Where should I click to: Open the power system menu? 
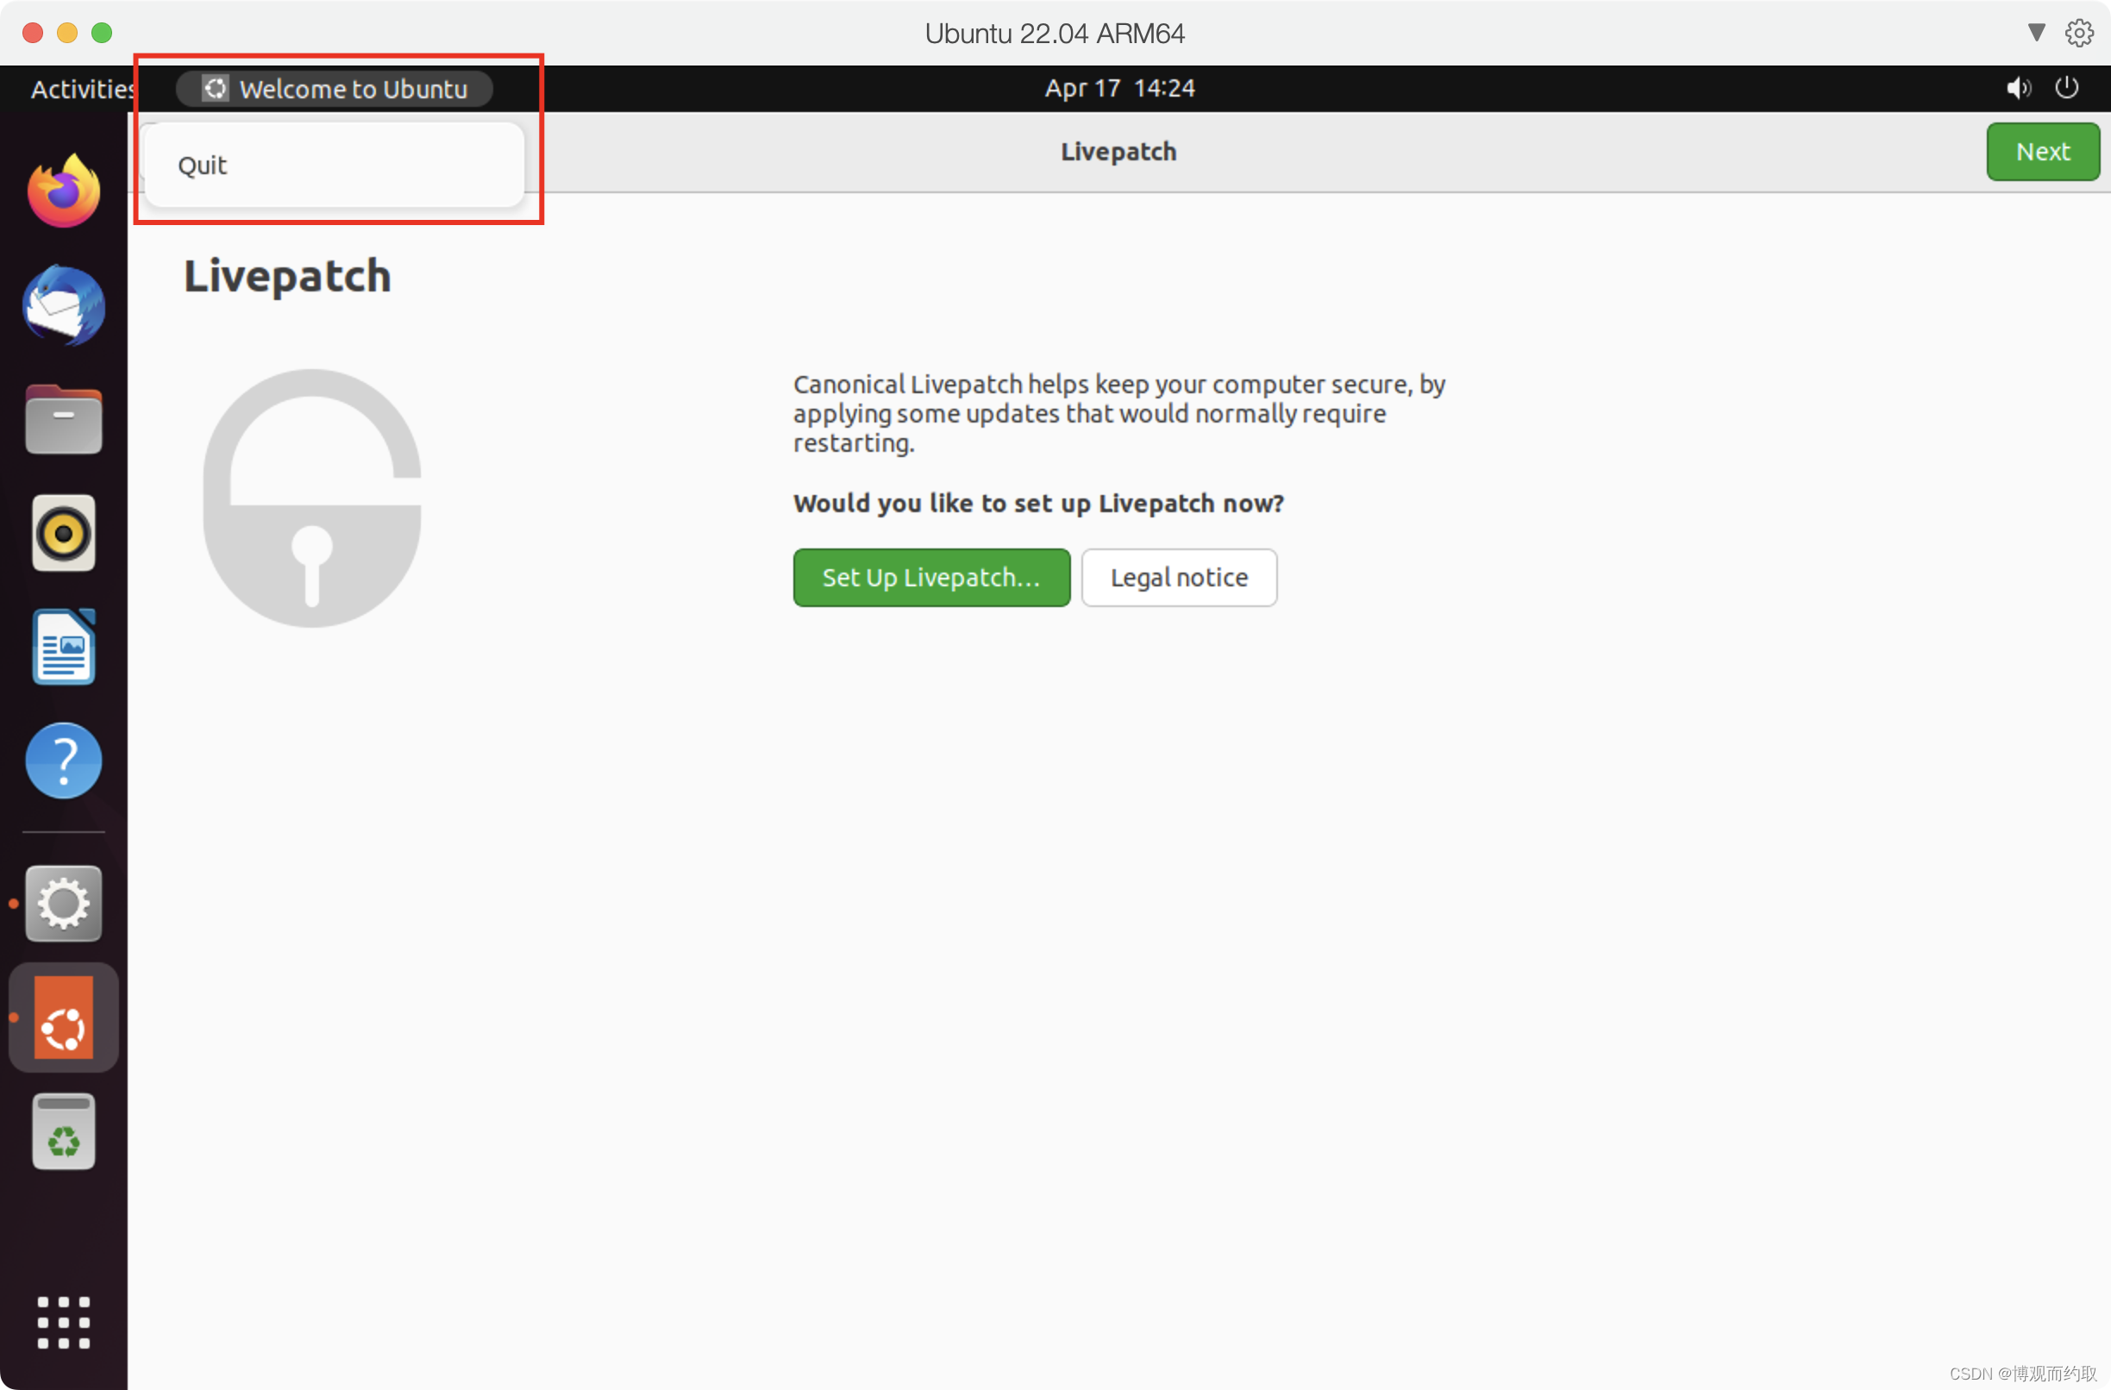click(2066, 88)
